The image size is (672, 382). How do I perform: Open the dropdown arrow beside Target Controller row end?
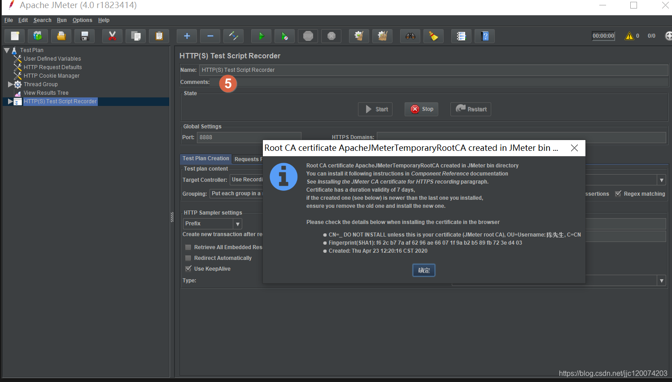pyautogui.click(x=661, y=180)
